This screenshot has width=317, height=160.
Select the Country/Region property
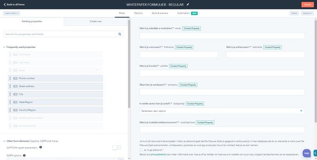point(55,110)
